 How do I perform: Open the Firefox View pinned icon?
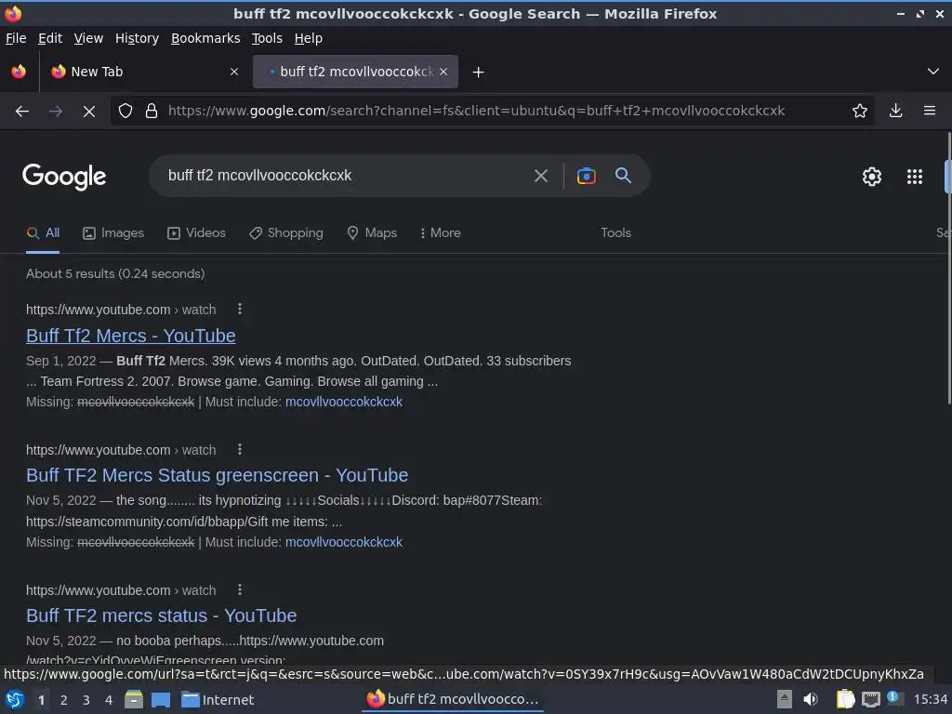pos(19,72)
